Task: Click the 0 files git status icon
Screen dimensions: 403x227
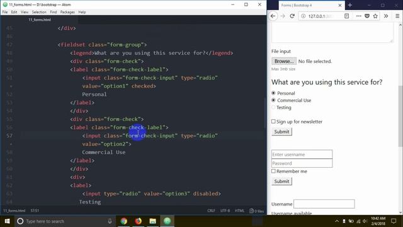Action: (x=257, y=211)
